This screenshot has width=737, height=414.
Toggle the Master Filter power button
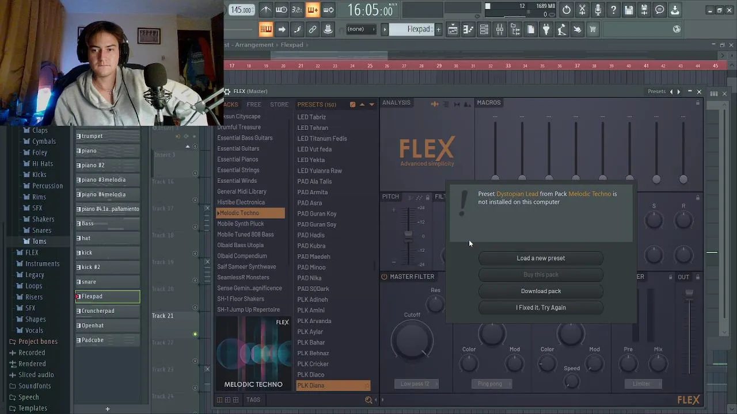pos(384,277)
